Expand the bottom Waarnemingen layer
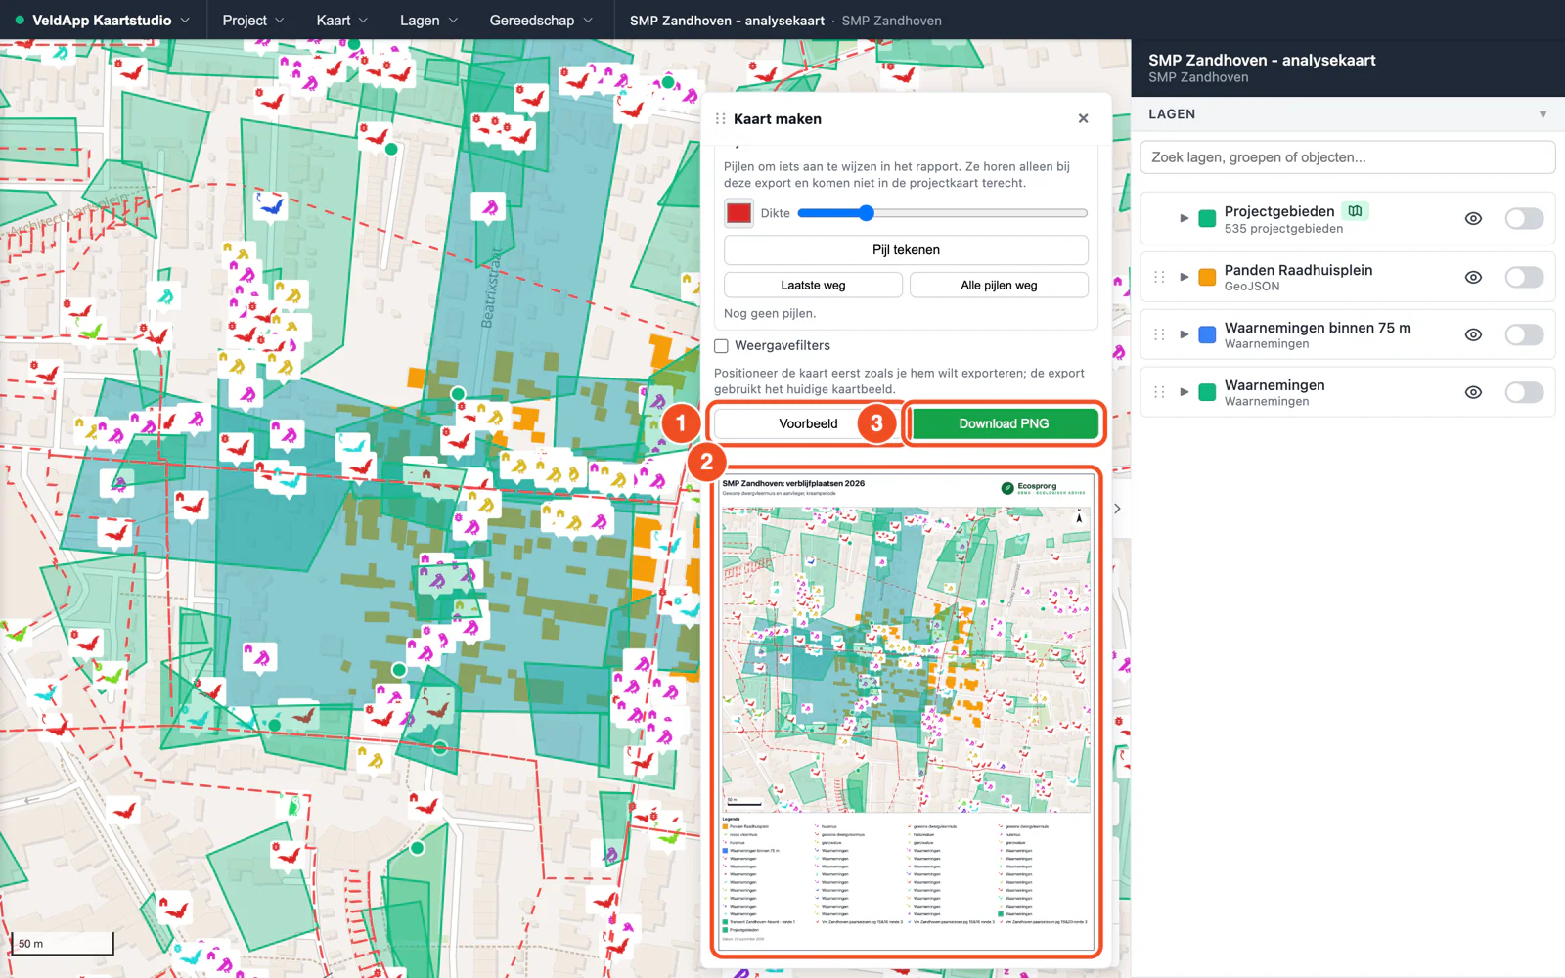Viewport: 1565px width, 978px height. [1184, 392]
